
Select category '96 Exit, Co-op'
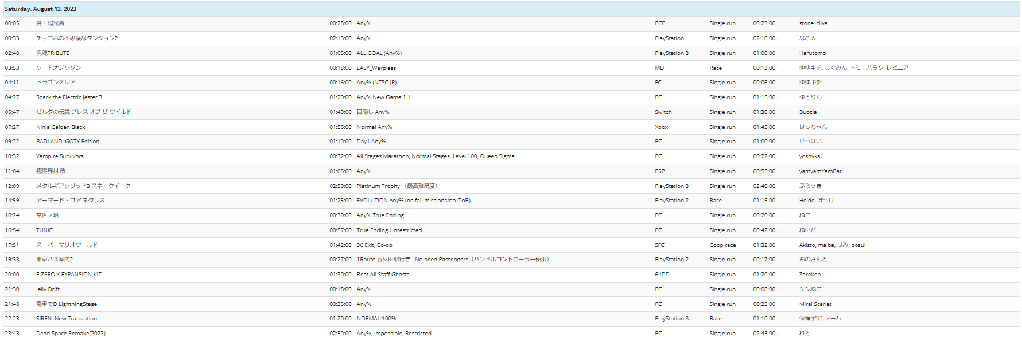click(x=374, y=245)
